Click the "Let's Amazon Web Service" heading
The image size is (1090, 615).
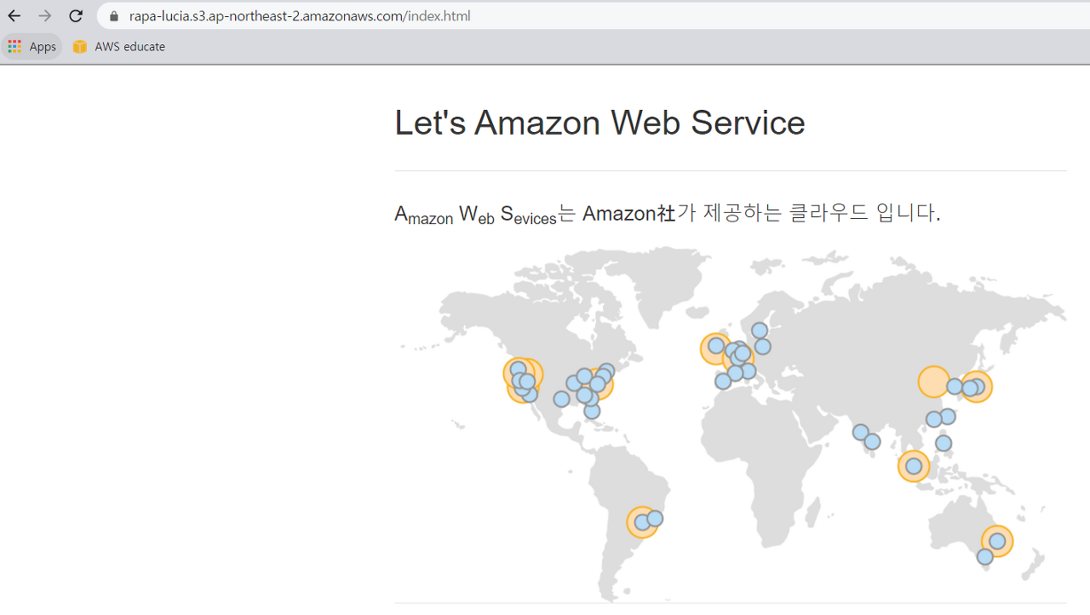tap(599, 123)
